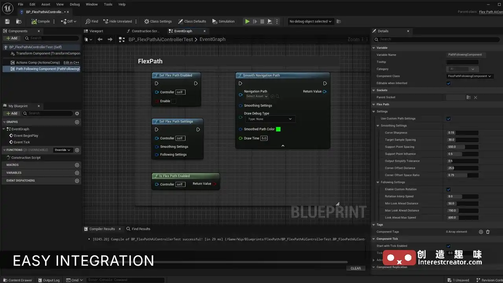Collapse the Smooth Navigation Path node pins

(283, 146)
